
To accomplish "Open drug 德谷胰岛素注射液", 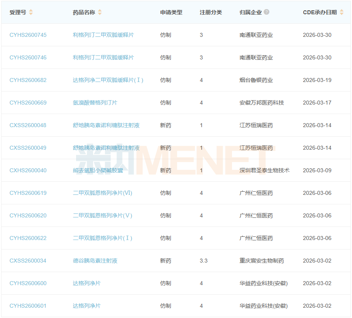I will click(95, 261).
